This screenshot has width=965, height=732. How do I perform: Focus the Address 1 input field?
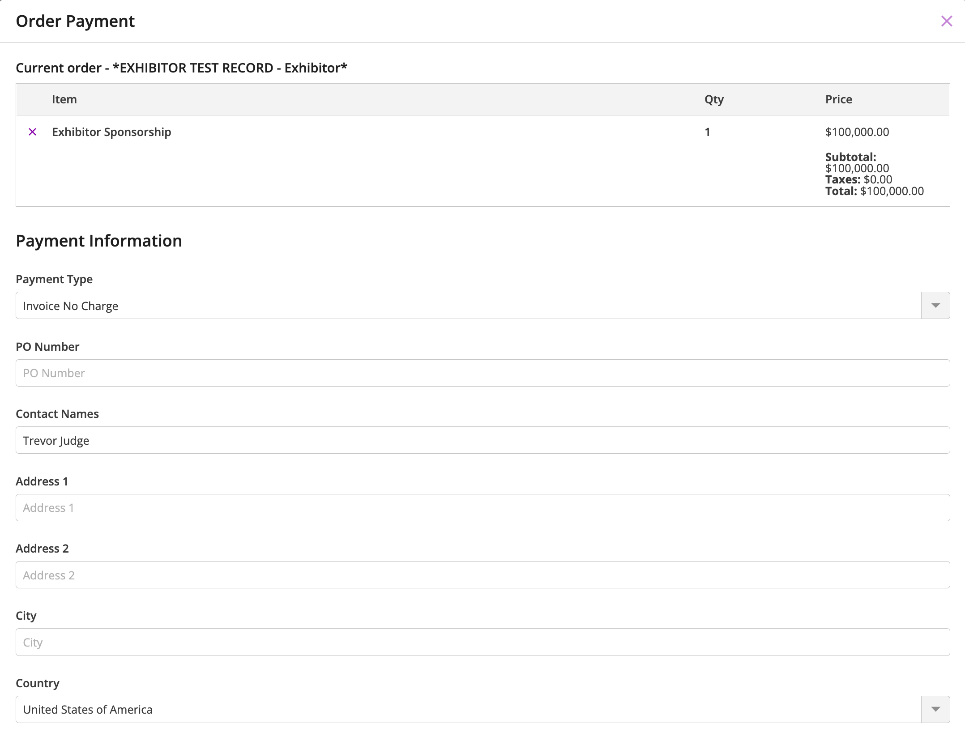482,508
